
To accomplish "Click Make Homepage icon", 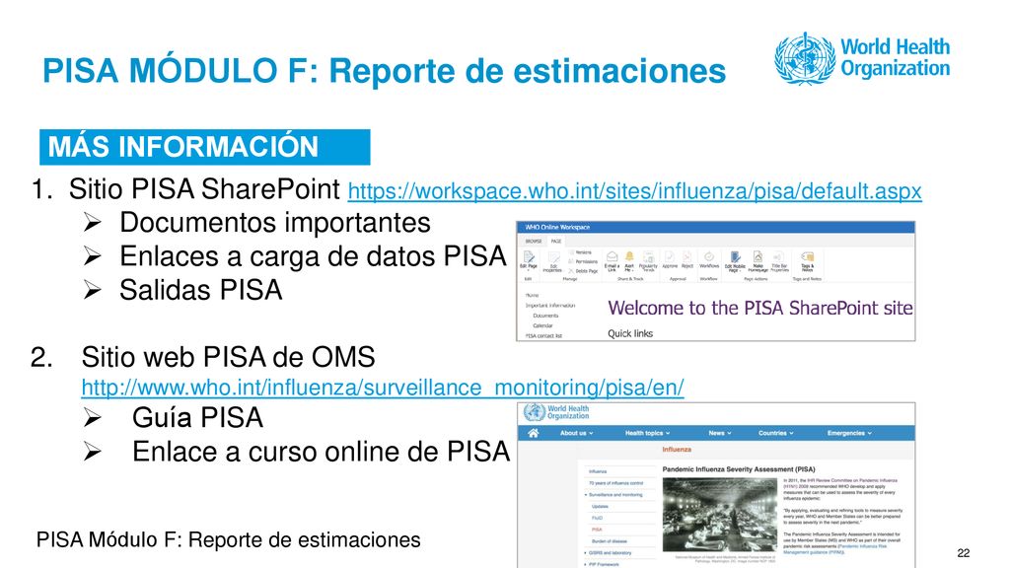I will (x=757, y=257).
